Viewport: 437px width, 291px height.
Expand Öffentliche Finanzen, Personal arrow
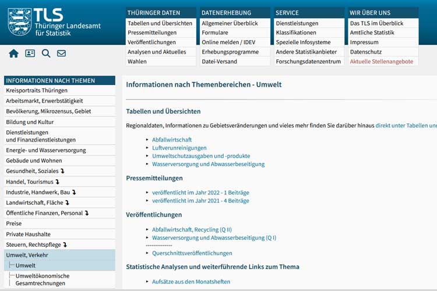click(x=87, y=213)
